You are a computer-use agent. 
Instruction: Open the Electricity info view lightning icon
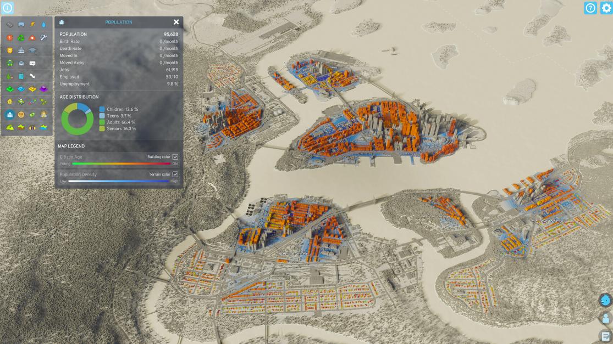(x=32, y=25)
